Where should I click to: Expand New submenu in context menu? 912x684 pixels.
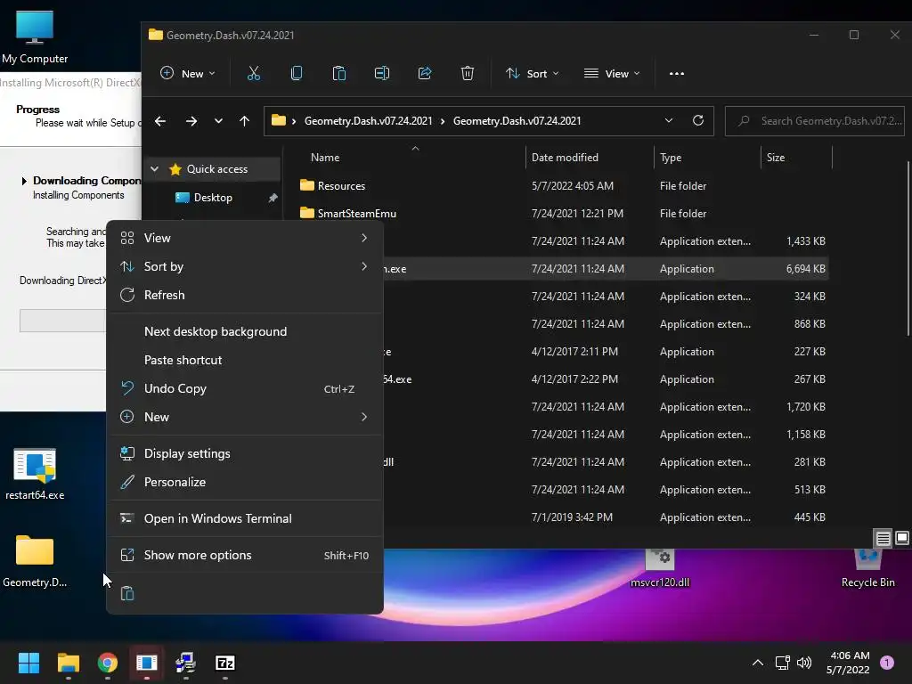(x=244, y=417)
